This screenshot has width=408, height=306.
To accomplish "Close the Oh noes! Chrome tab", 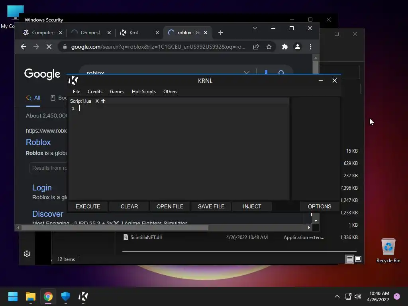I will pyautogui.click(x=109, y=33).
